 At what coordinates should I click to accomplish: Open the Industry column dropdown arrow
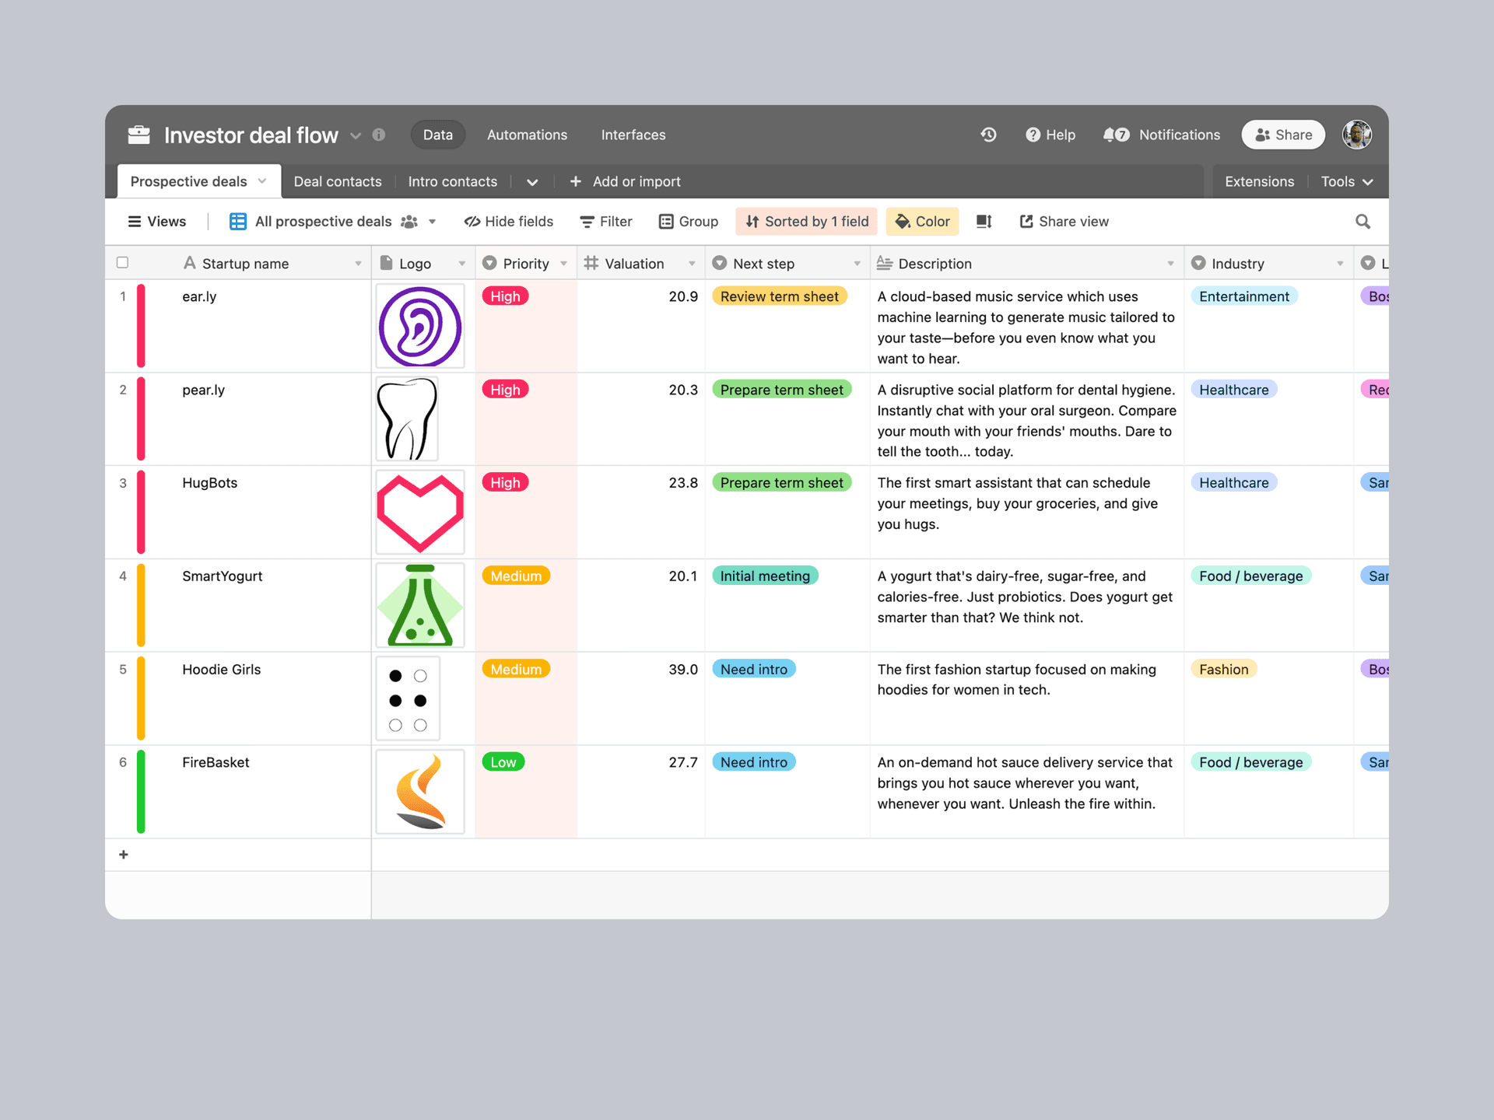[1340, 264]
